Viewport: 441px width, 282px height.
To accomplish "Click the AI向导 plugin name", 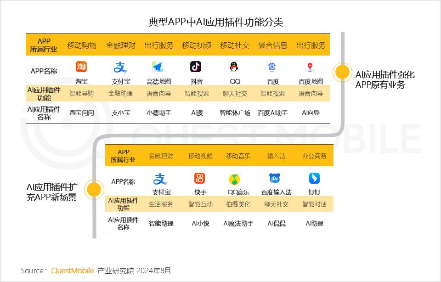I will [311, 113].
